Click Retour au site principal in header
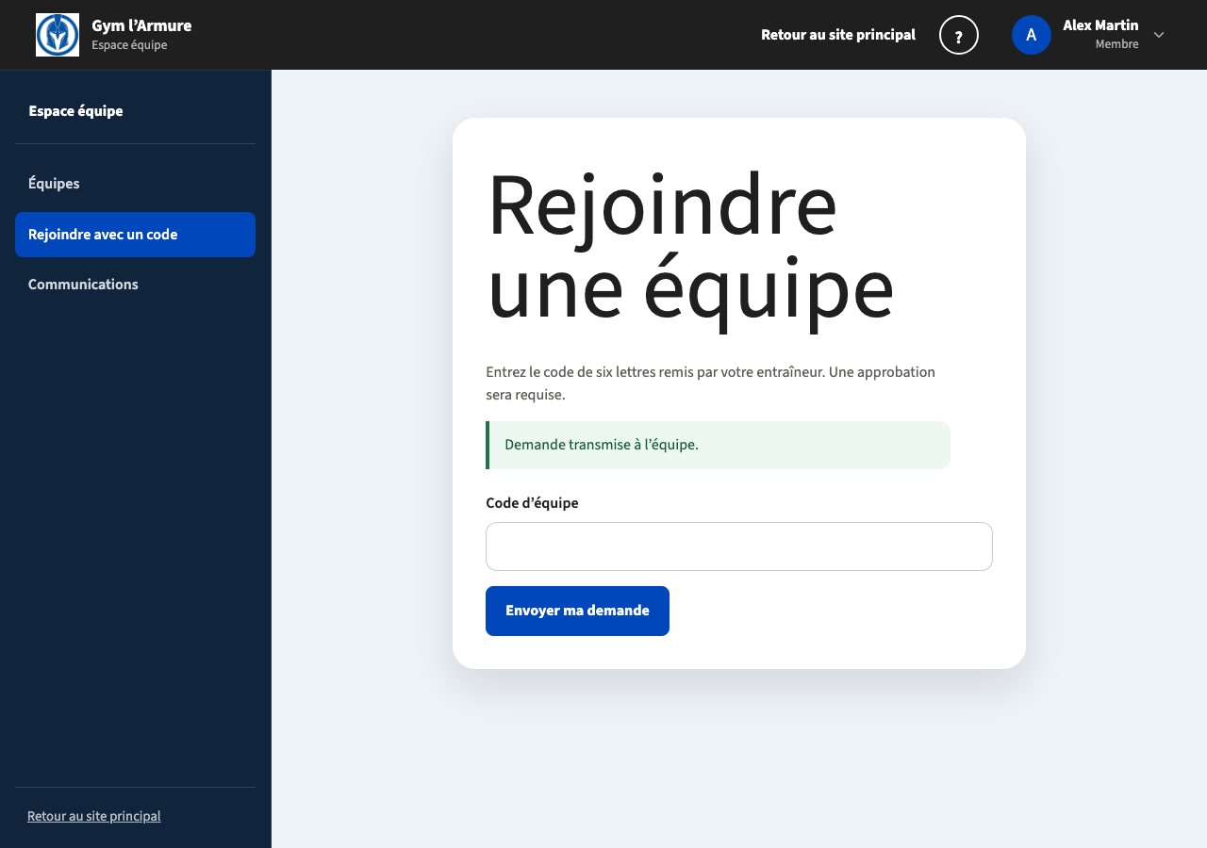 [838, 35]
